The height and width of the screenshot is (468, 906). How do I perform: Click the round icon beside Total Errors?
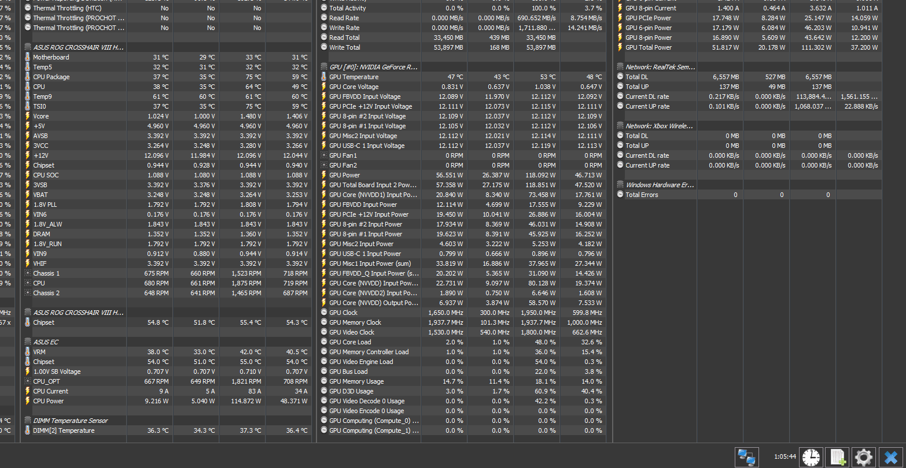coord(620,195)
